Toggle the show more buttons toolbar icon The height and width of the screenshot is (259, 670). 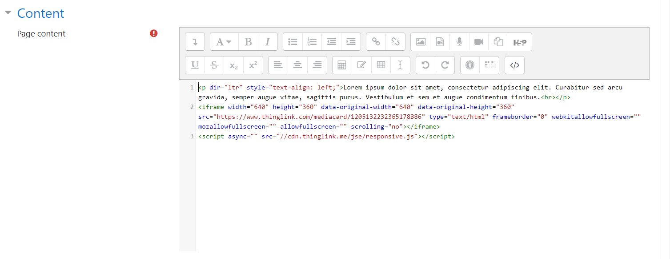point(195,42)
